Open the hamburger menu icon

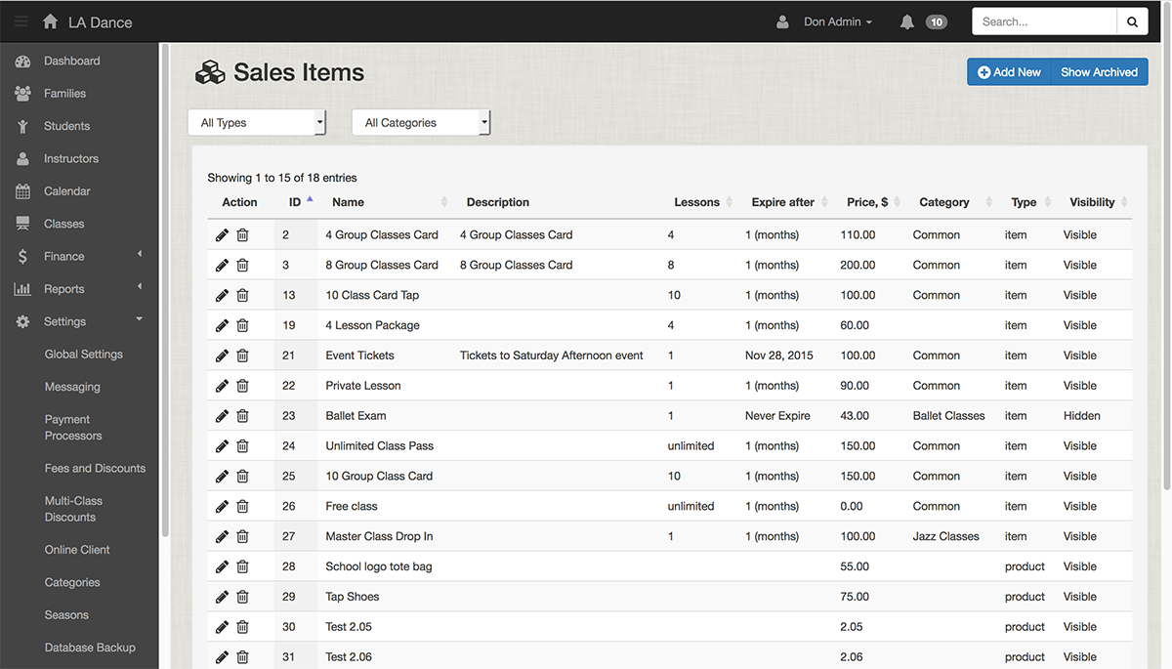[x=19, y=20]
